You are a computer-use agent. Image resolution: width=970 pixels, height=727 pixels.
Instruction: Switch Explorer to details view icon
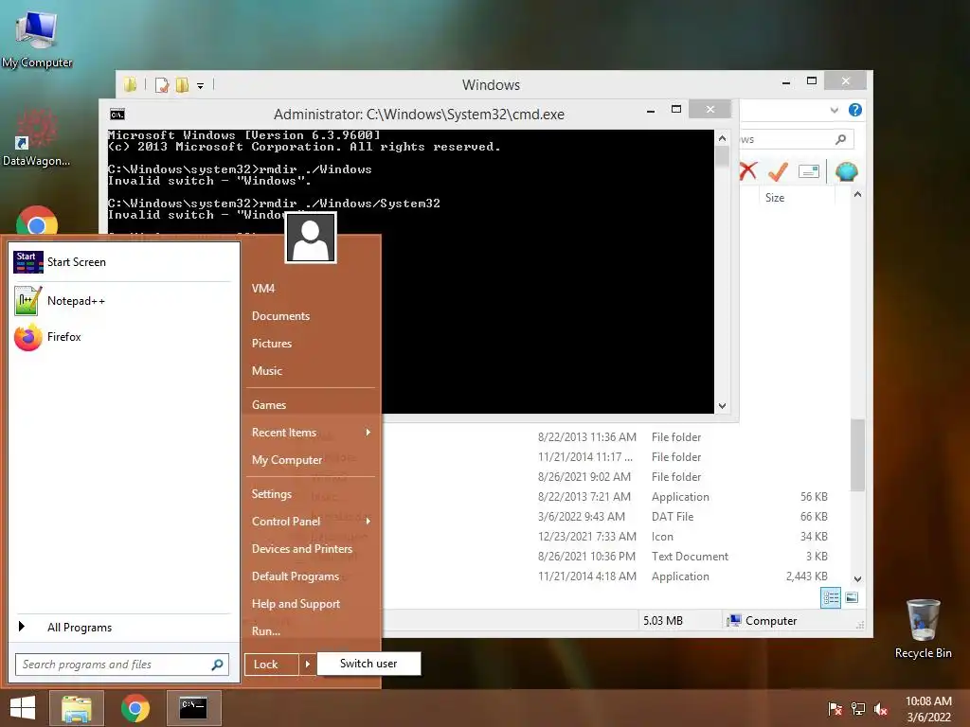click(830, 598)
